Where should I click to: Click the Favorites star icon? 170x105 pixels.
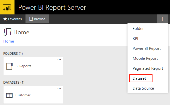[x=5, y=19]
